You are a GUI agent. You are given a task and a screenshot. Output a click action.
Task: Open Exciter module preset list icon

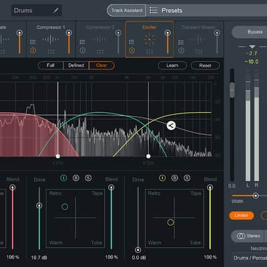[131, 42]
